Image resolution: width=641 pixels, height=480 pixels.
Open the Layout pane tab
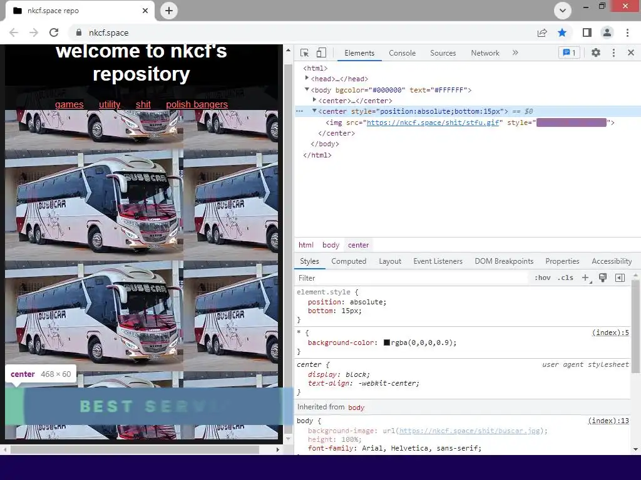[389, 261]
